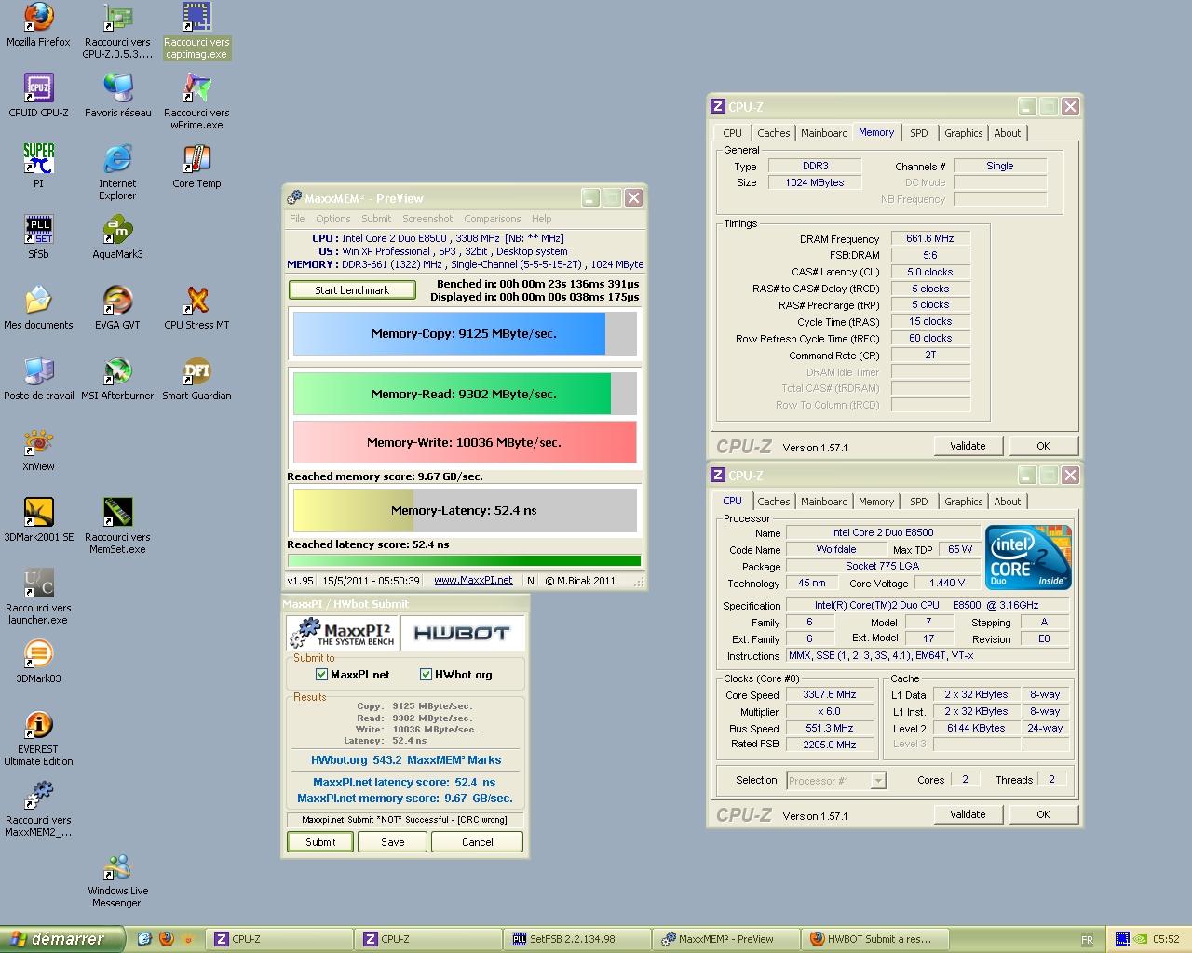Viewport: 1192px width, 953px height.
Task: Open About tab in upper CPU-Z window
Action: 1007,133
